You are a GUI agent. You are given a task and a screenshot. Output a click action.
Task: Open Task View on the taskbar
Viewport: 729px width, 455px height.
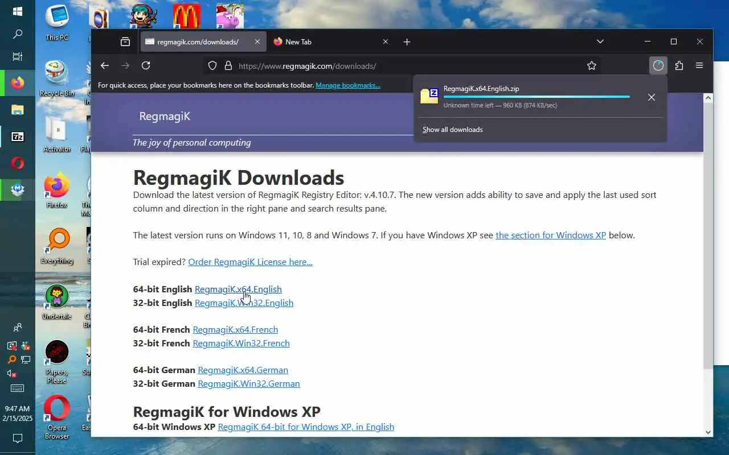click(x=18, y=56)
